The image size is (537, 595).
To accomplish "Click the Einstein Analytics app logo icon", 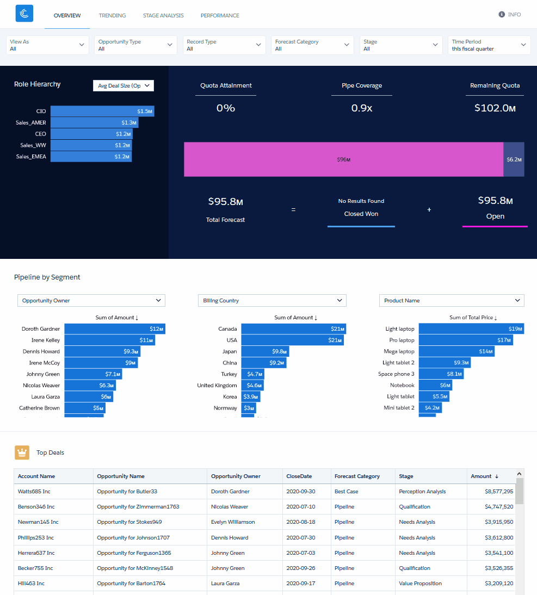I will (24, 14).
